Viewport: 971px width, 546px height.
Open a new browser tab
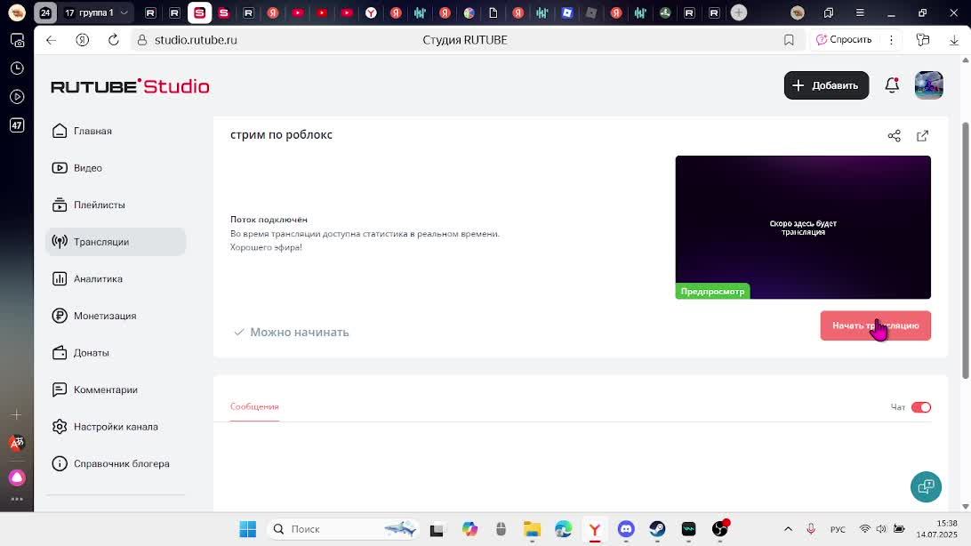click(x=739, y=12)
